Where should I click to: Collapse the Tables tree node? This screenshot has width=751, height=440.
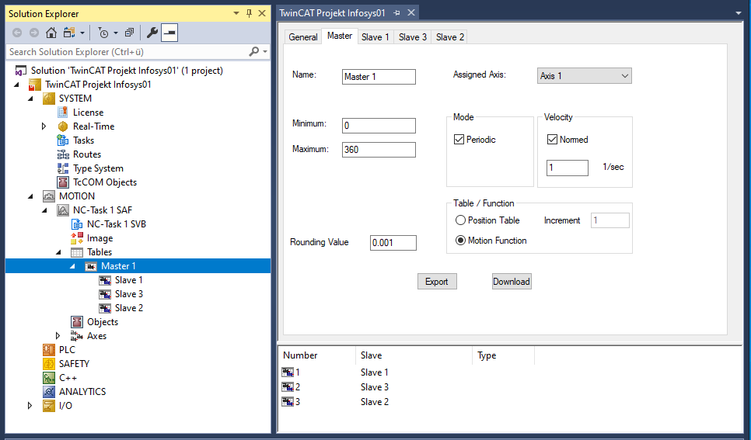[x=59, y=252]
